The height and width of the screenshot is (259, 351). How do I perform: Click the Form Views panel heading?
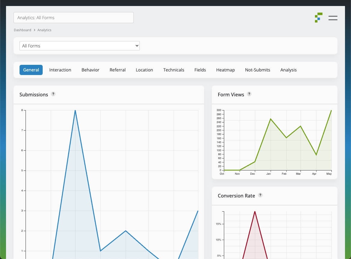tap(231, 95)
